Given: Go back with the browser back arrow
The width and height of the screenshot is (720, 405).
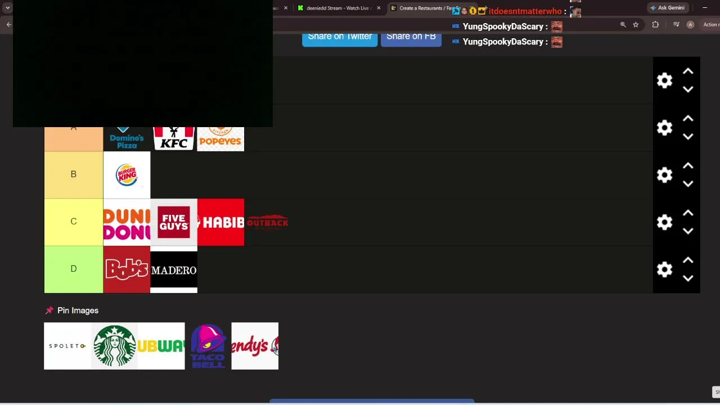Looking at the screenshot, I should tap(8, 25).
